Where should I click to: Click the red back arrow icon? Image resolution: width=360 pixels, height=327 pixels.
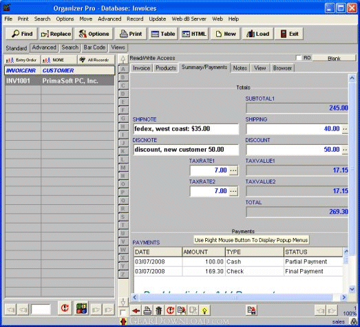[x=136, y=310]
